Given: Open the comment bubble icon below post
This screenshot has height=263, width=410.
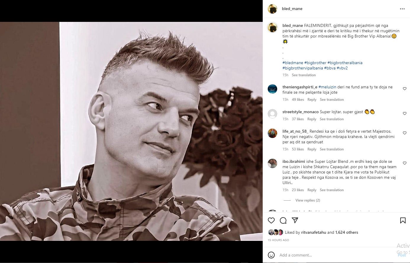Looking at the screenshot, I should point(283,220).
